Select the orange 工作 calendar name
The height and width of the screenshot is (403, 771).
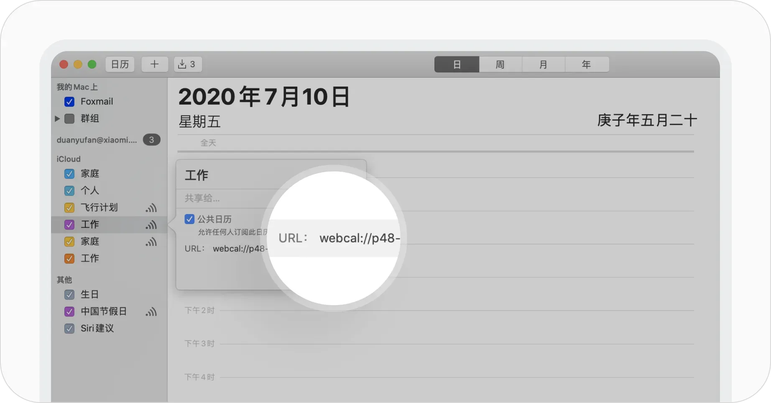90,258
